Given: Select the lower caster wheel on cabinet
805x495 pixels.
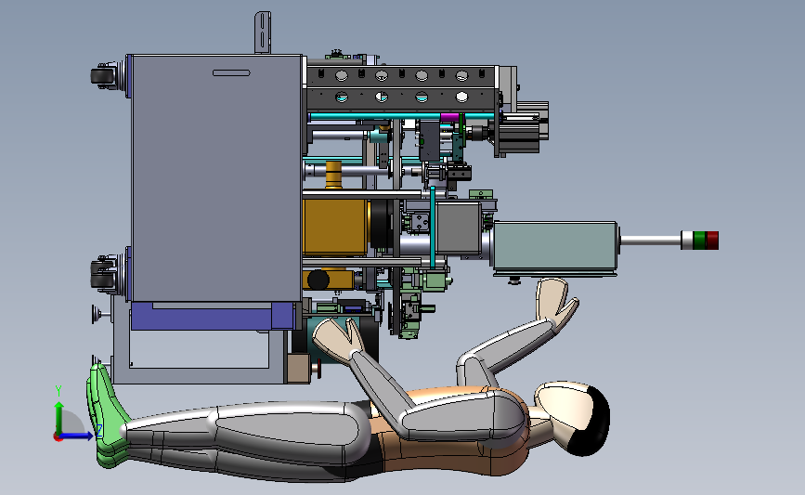Looking at the screenshot, I should (x=103, y=274).
